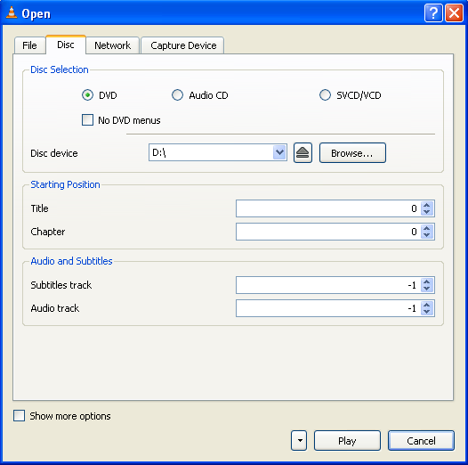Open the Capture Device tab
Image resolution: width=468 pixels, height=465 pixels.
pos(183,45)
